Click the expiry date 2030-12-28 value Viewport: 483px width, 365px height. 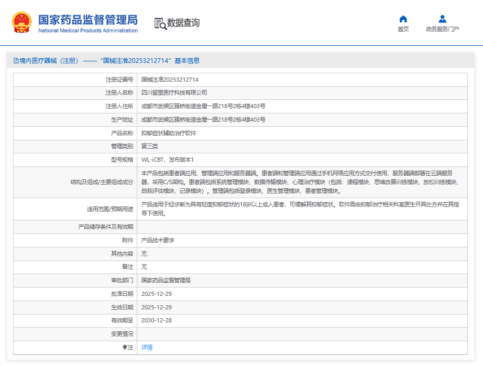coord(156,320)
